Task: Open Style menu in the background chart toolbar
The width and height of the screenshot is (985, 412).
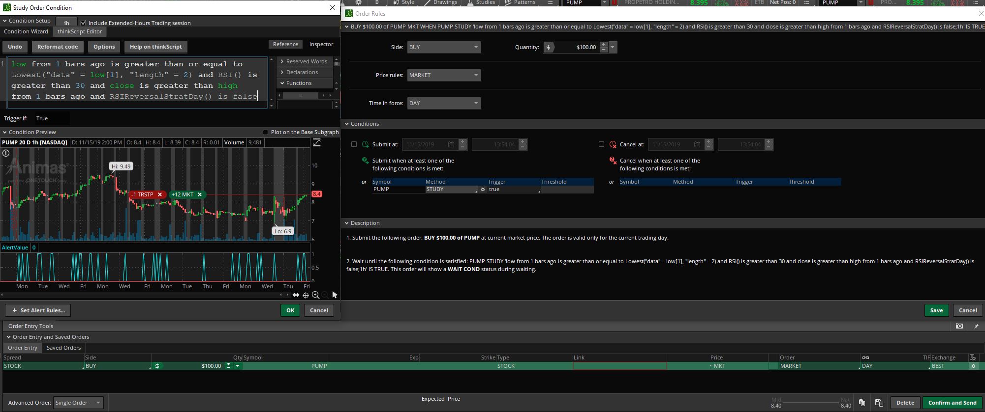Action: click(x=404, y=2)
